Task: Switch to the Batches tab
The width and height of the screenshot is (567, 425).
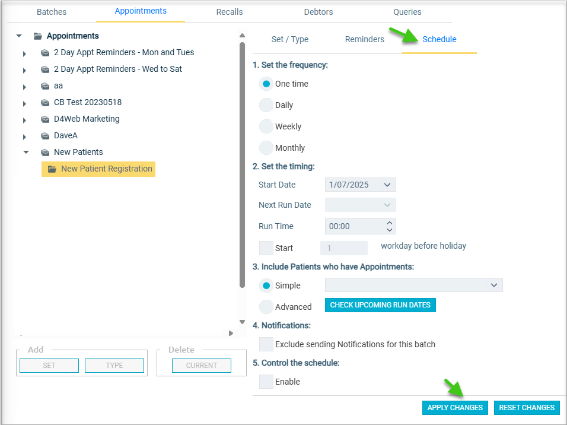Action: click(52, 12)
